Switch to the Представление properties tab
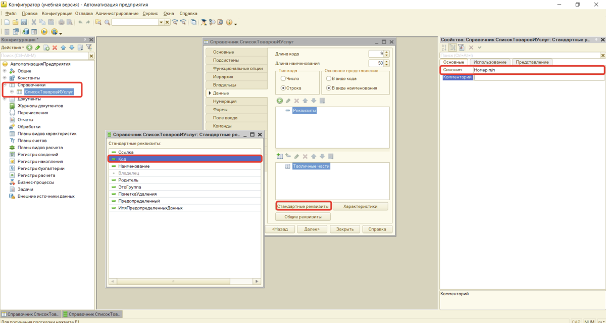 coord(532,62)
